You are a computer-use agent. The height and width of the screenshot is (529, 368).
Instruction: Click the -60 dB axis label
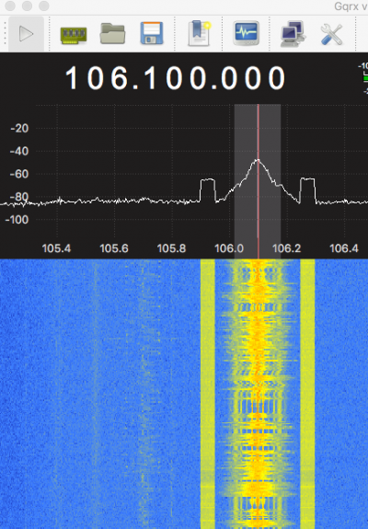pos(19,174)
